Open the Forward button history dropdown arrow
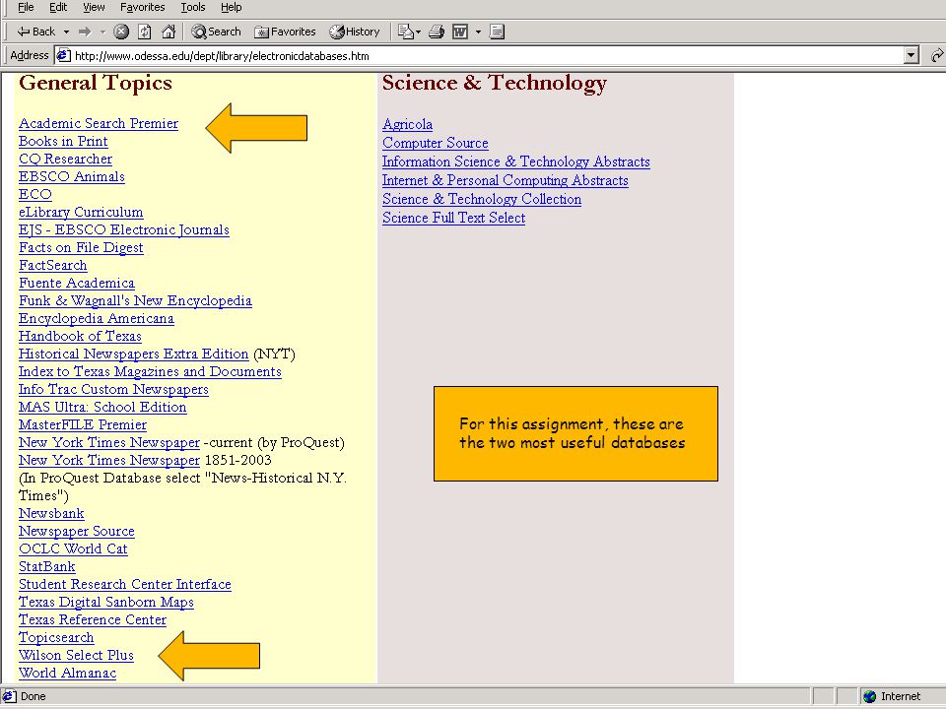This screenshot has width=946, height=709. pyautogui.click(x=102, y=32)
